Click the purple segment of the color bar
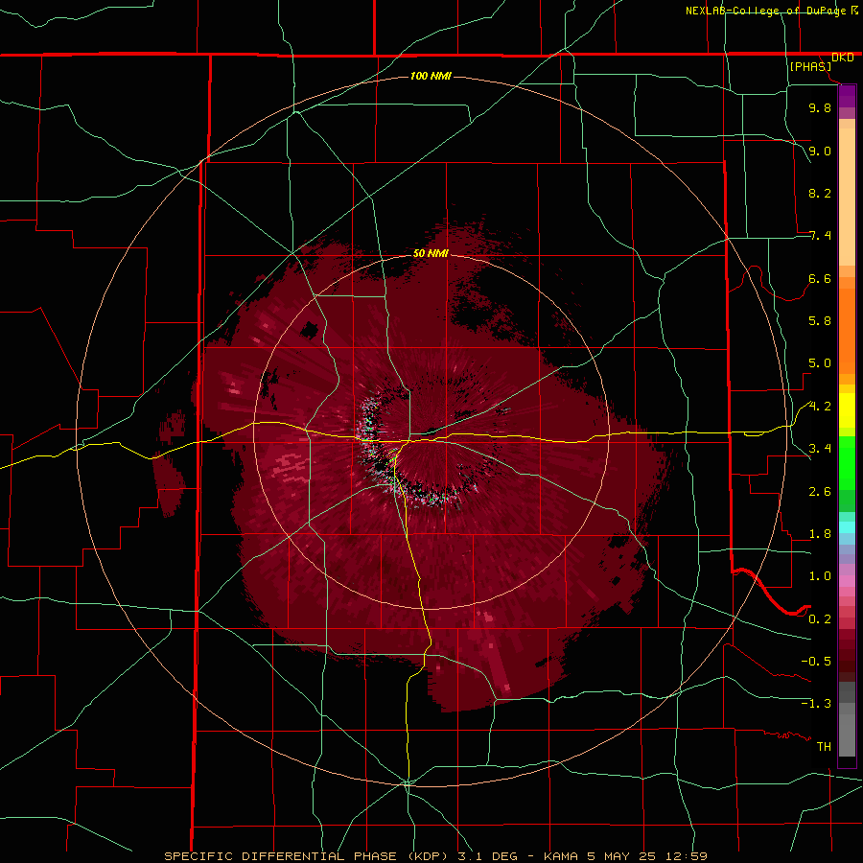863x863 pixels. click(x=847, y=97)
